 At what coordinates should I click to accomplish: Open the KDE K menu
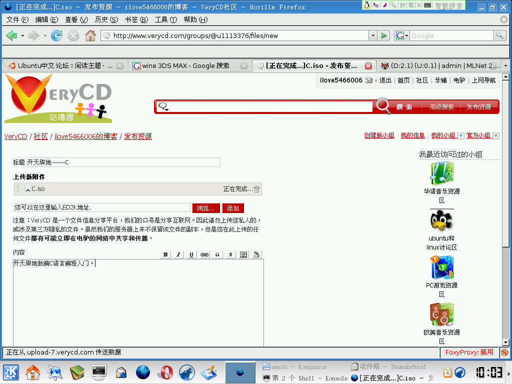pyautogui.click(x=11, y=372)
